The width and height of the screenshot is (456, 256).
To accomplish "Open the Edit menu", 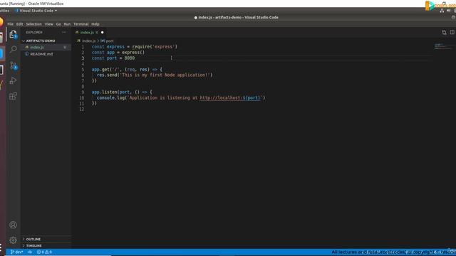I will (19, 24).
